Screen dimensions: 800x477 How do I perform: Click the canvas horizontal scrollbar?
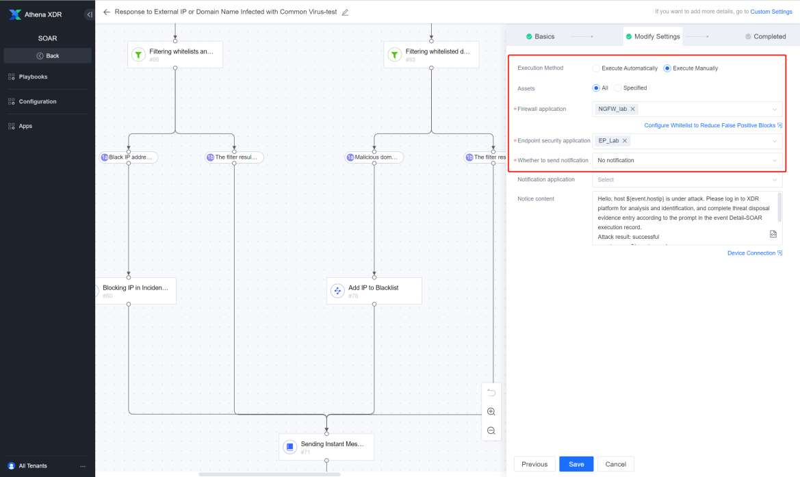click(270, 474)
